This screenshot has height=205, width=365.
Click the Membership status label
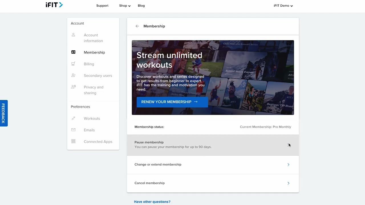[x=149, y=127]
